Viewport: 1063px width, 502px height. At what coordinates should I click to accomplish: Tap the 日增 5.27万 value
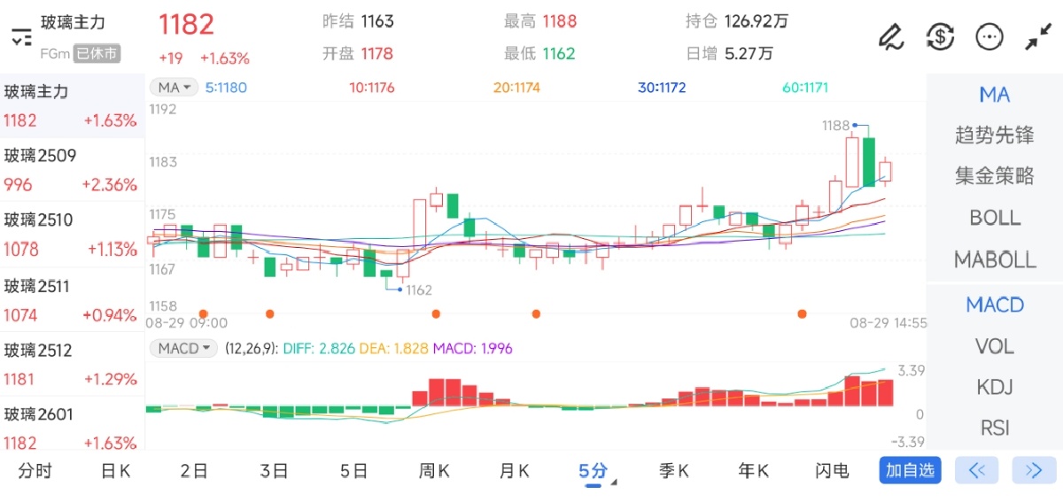coord(729,53)
